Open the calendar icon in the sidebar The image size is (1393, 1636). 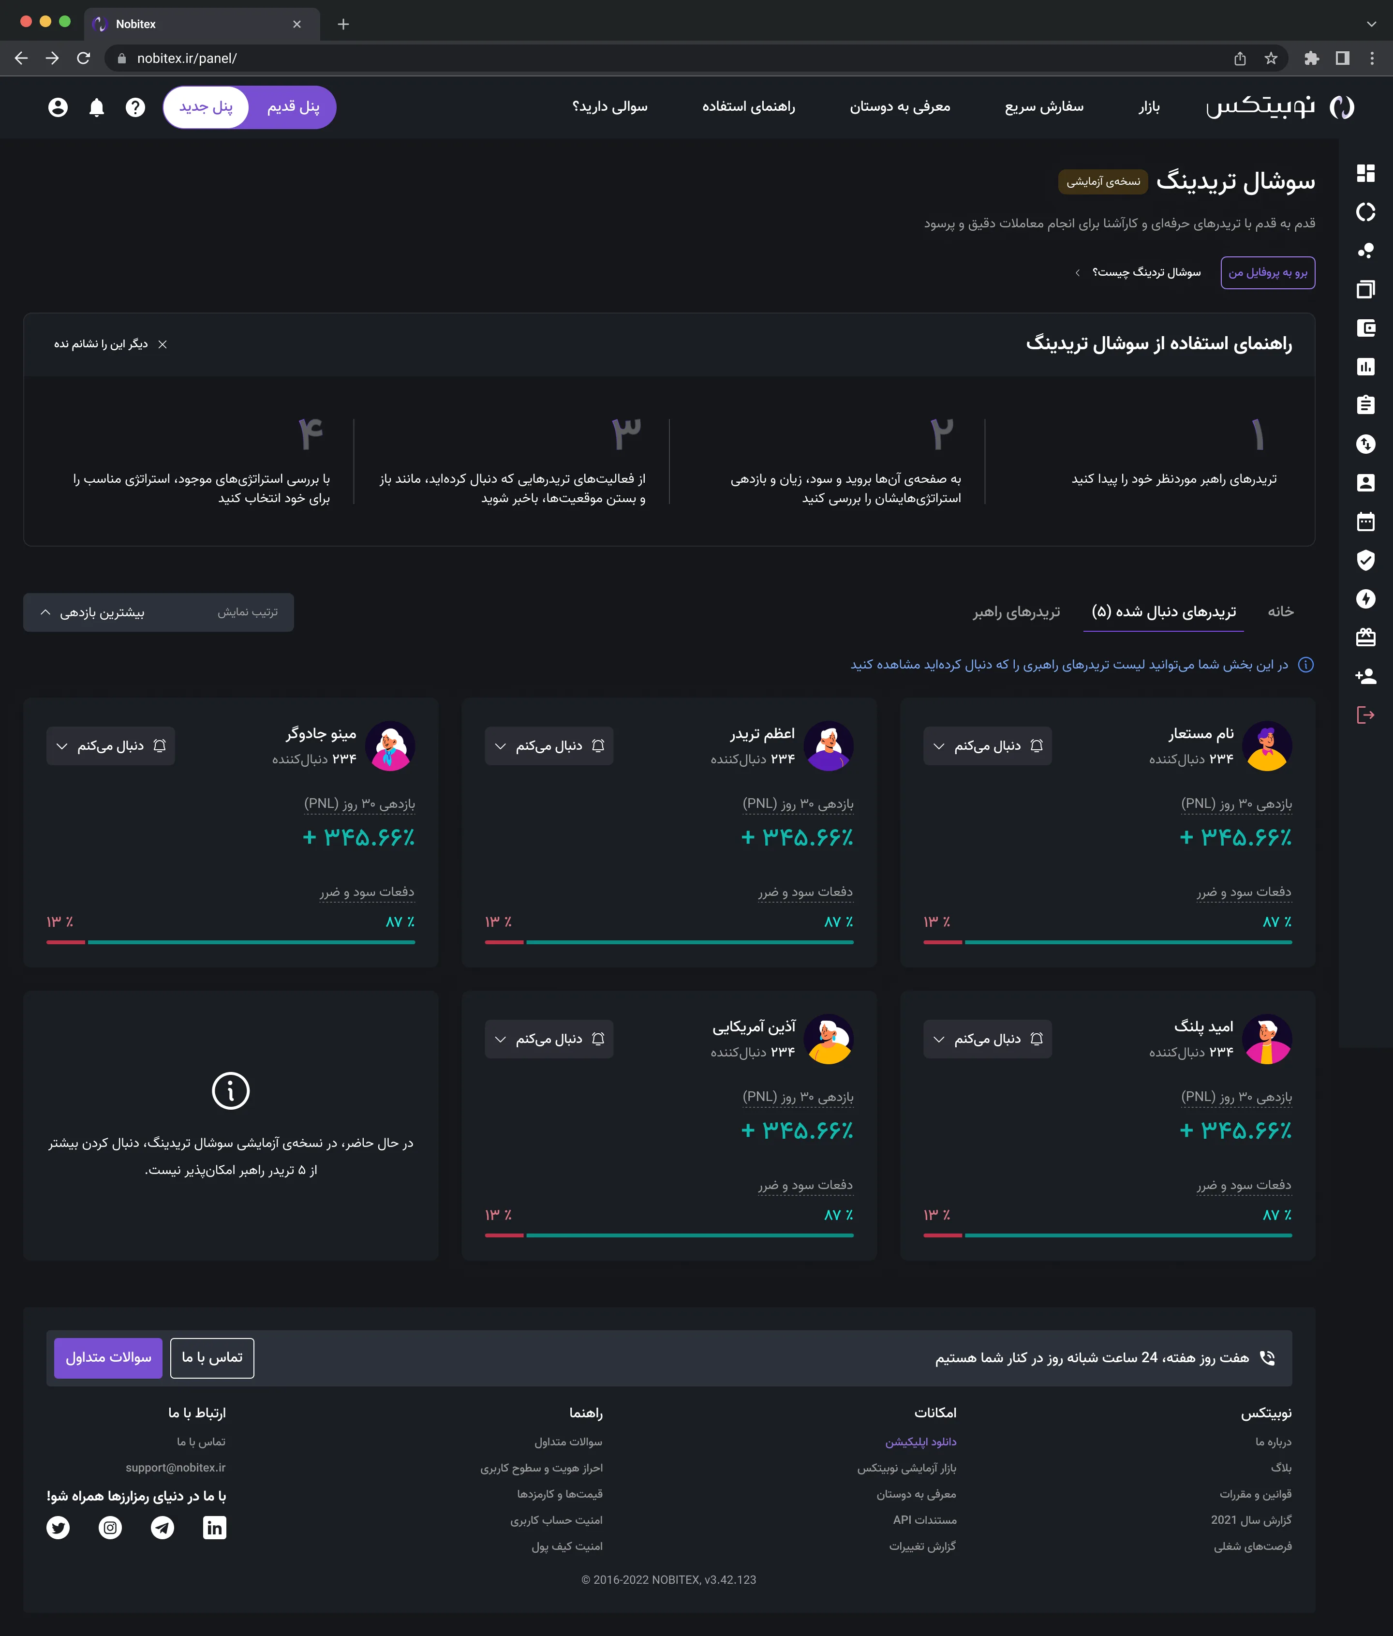(x=1365, y=521)
